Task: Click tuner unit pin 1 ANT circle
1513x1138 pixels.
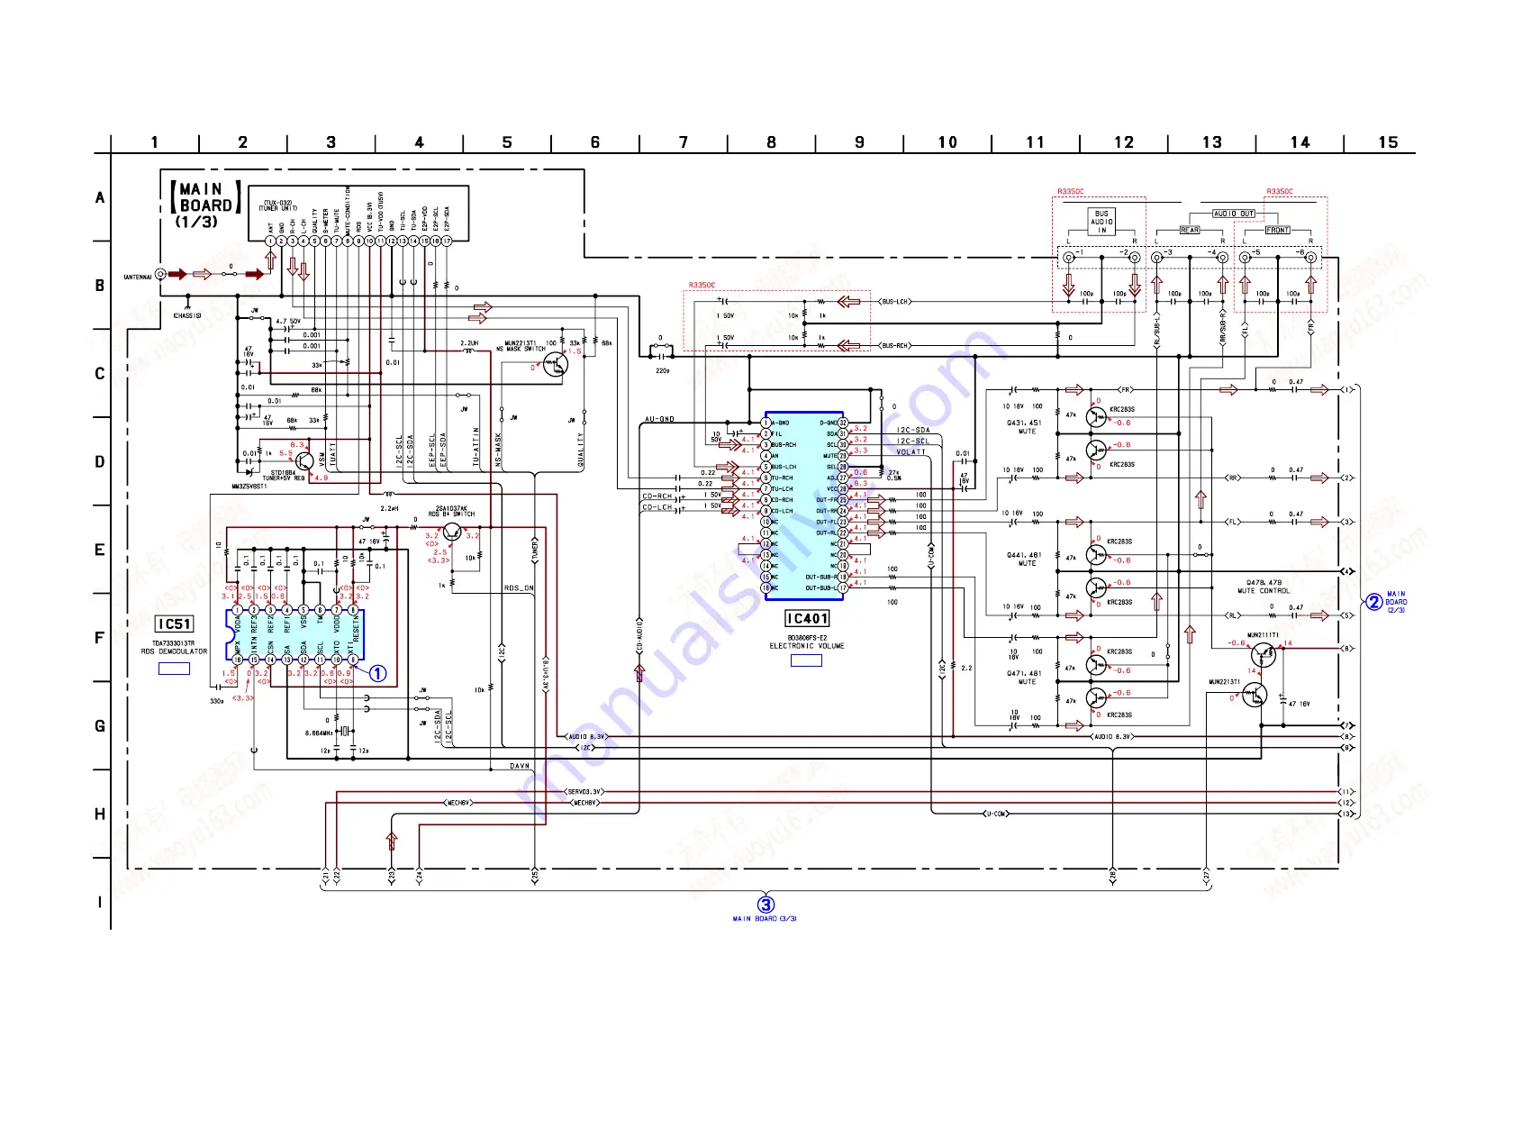Action: [x=270, y=241]
